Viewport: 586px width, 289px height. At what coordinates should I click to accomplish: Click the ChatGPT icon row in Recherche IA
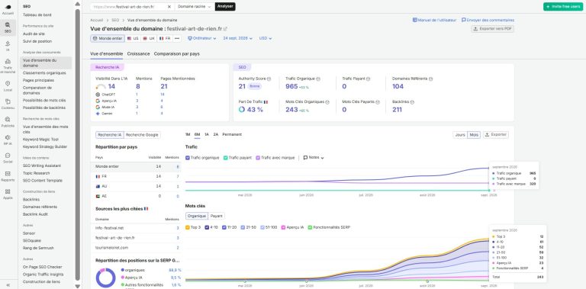98,95
